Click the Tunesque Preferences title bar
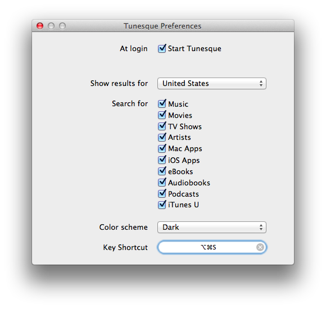Image resolution: width=326 pixels, height=309 pixels. point(163,26)
